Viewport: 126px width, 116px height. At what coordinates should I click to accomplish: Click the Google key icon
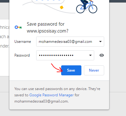coord(18,27)
